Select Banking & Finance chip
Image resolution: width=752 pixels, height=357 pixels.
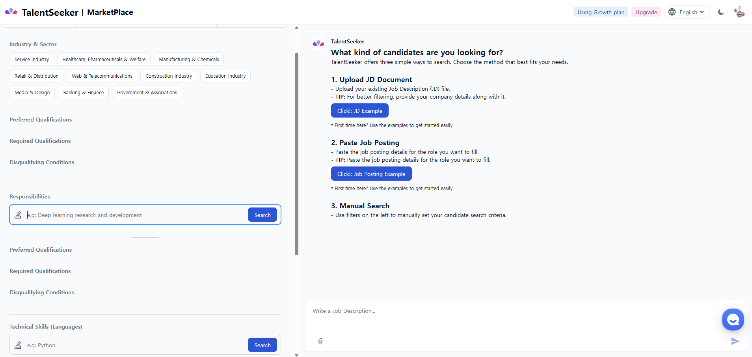pyautogui.click(x=84, y=93)
